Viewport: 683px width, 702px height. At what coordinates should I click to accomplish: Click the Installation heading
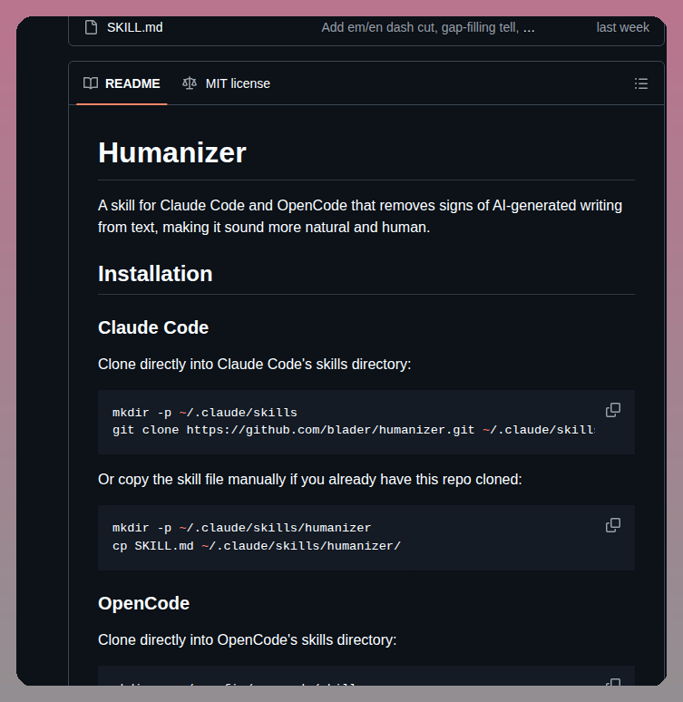click(x=155, y=274)
